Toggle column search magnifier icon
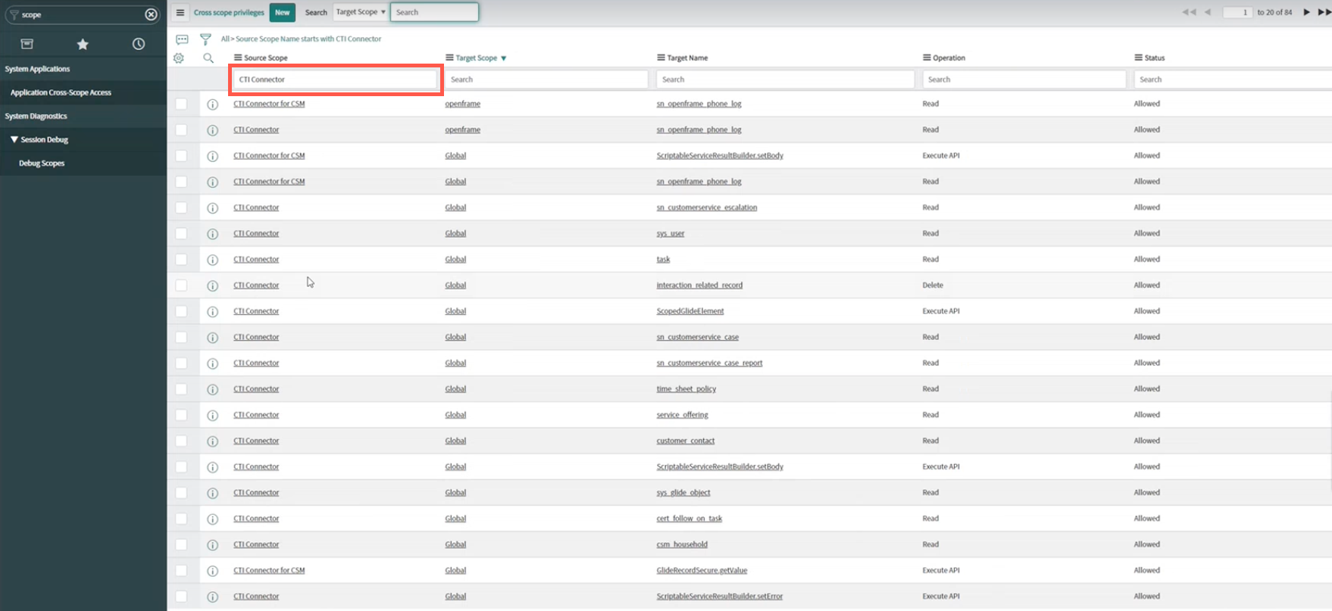The image size is (1332, 611). 208,58
